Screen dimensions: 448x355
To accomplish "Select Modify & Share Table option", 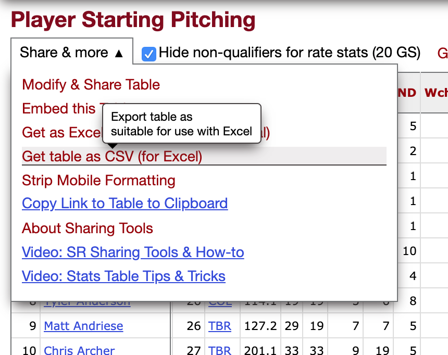I will pyautogui.click(x=91, y=84).
